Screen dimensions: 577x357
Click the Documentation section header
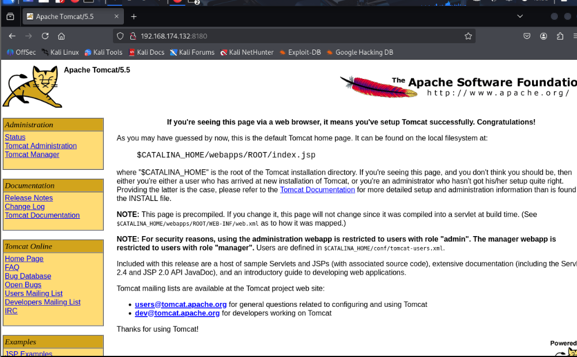[53, 185]
